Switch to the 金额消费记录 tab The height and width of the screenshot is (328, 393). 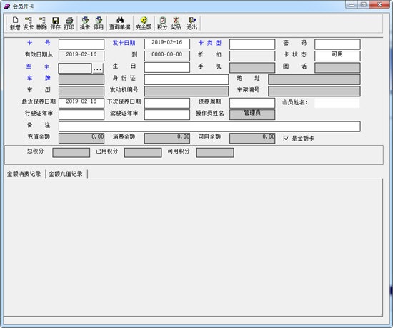(24, 174)
